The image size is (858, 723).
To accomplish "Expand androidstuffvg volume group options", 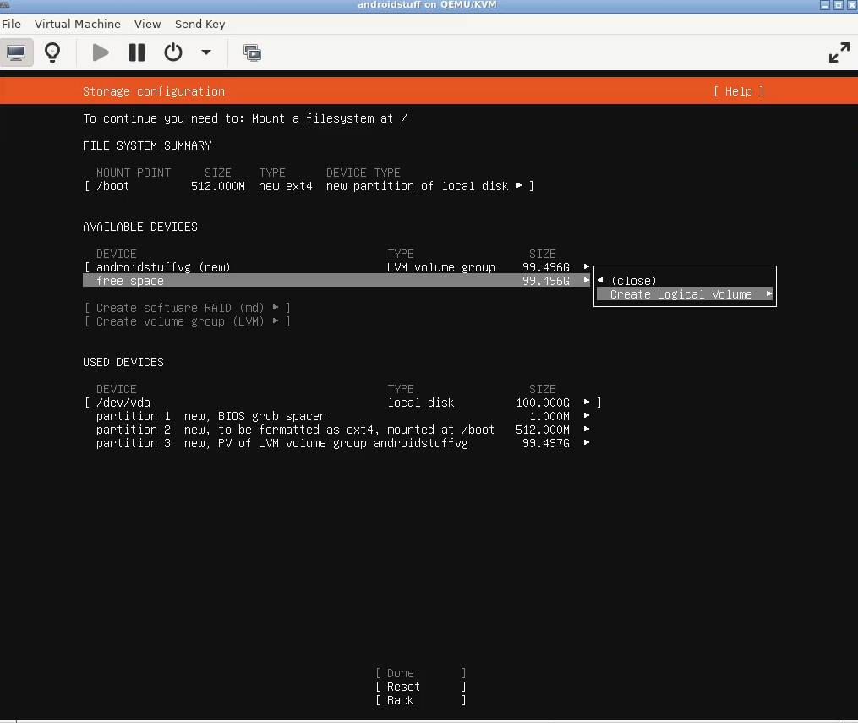I will pos(587,266).
